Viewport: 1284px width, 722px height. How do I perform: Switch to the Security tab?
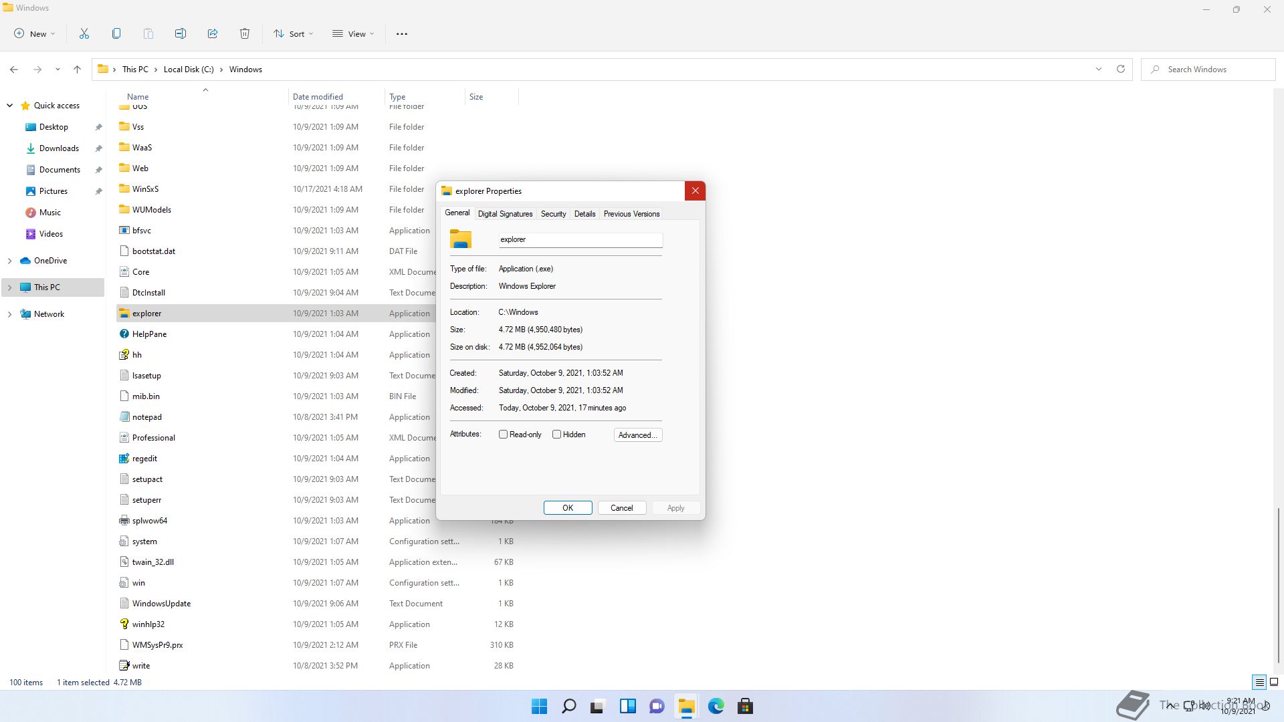[553, 214]
